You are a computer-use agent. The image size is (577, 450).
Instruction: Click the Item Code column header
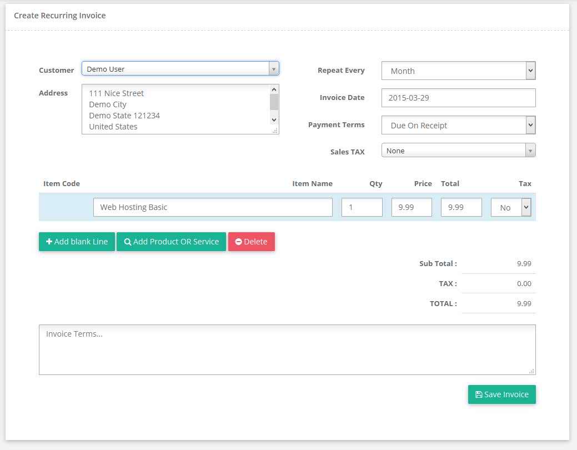62,183
